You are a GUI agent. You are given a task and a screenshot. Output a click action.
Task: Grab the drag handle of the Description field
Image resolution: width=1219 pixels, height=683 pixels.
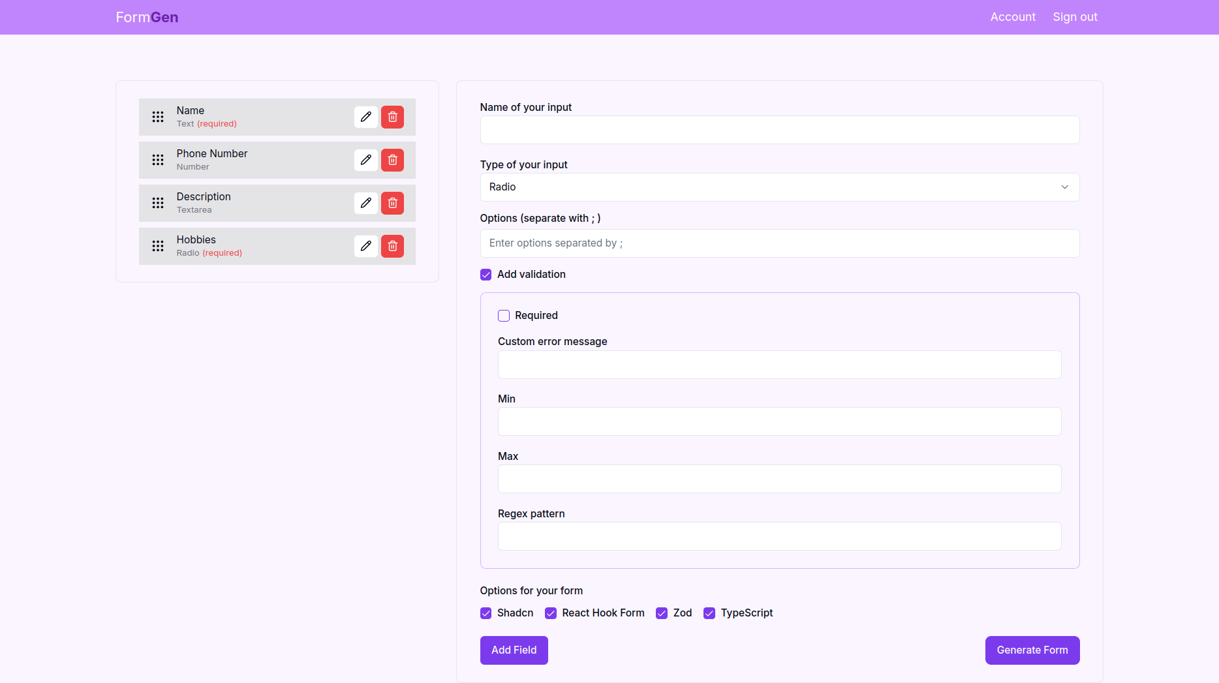coord(157,203)
